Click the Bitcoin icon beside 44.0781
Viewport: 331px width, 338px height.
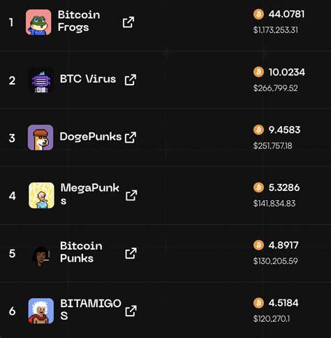coord(258,14)
